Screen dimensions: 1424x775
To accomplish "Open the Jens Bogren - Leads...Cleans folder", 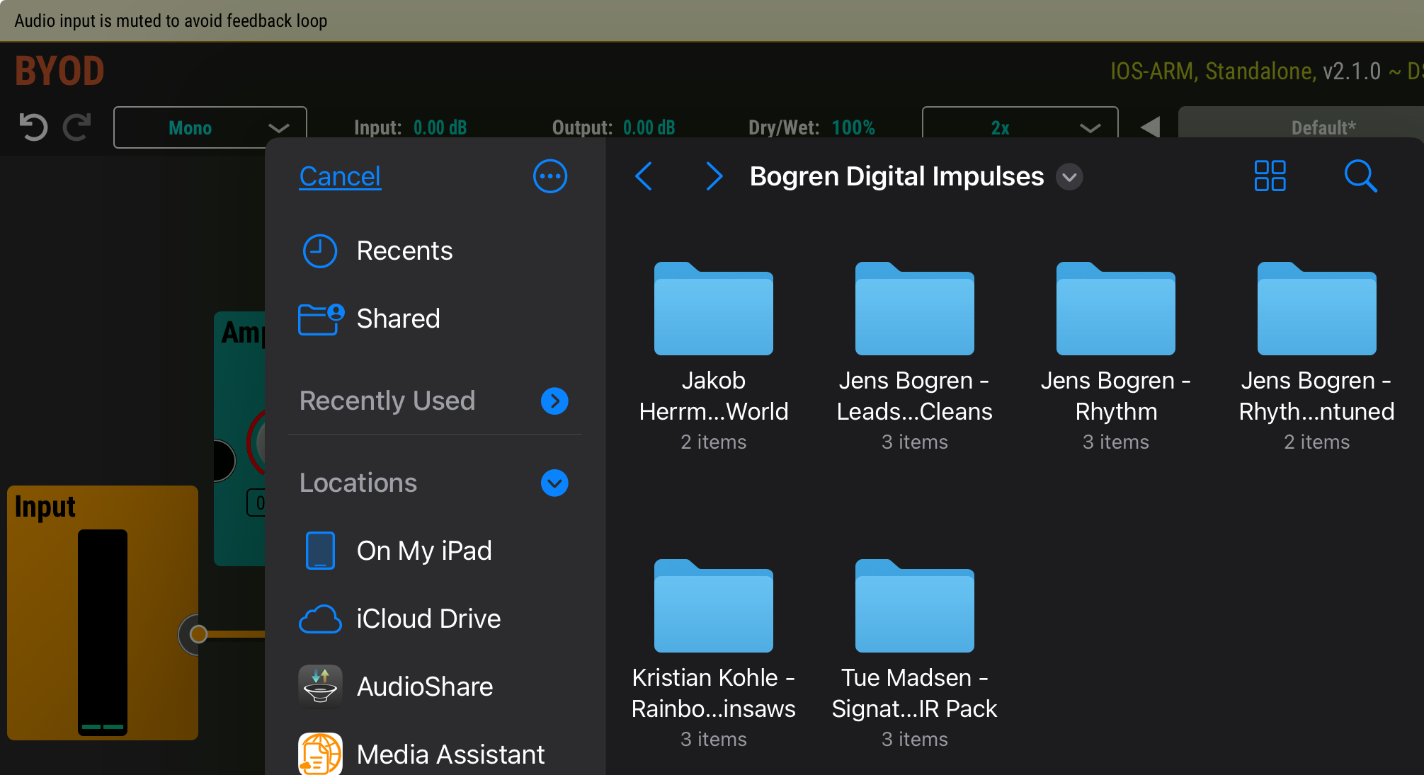I will tap(915, 357).
